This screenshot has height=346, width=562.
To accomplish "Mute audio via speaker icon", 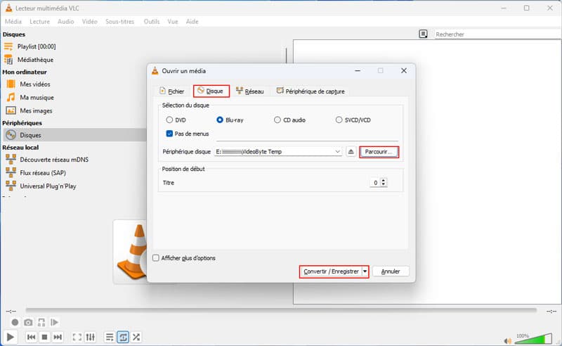I will (507, 340).
